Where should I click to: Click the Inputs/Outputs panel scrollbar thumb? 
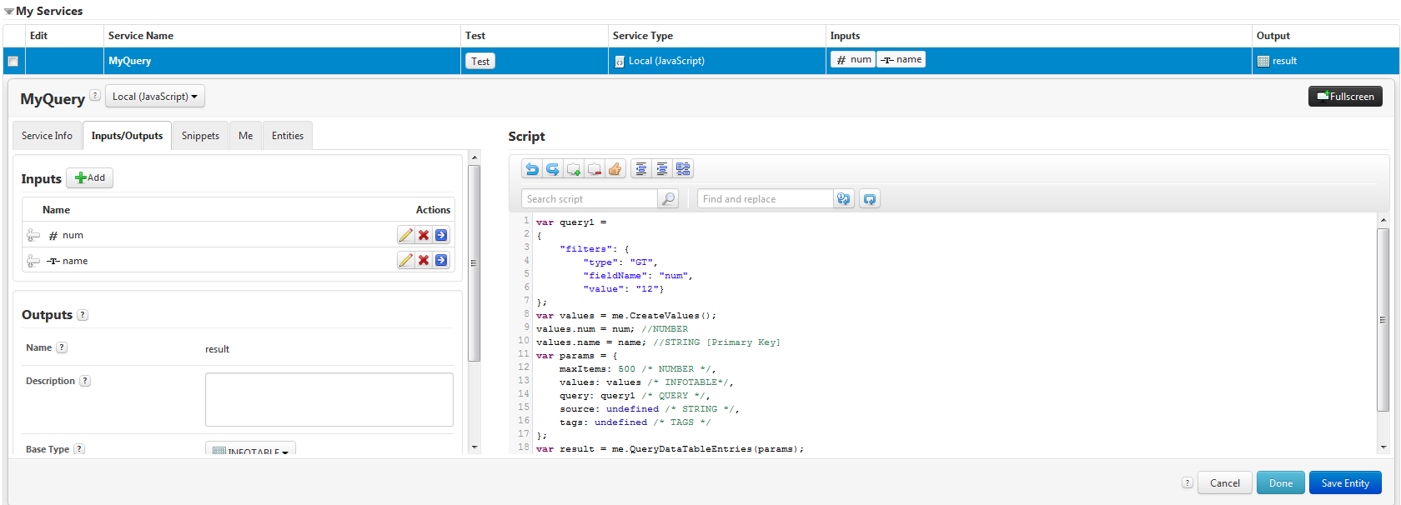coord(474,262)
